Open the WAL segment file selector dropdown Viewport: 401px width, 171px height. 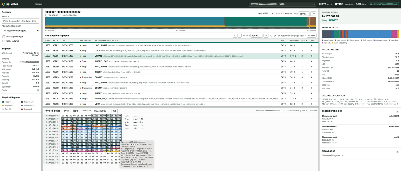pos(282,4)
